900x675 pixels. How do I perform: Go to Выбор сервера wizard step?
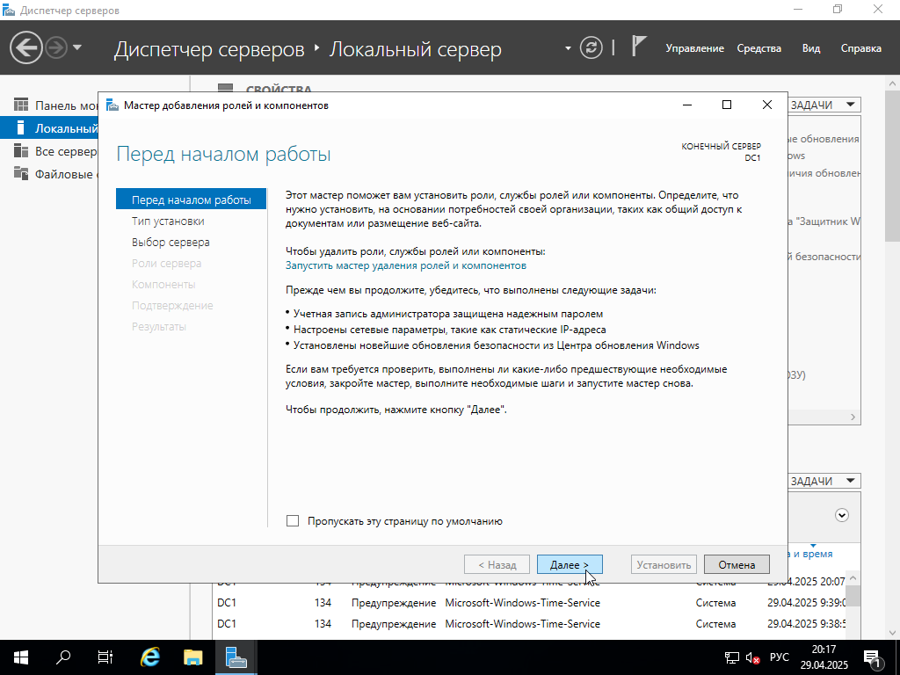click(x=171, y=243)
